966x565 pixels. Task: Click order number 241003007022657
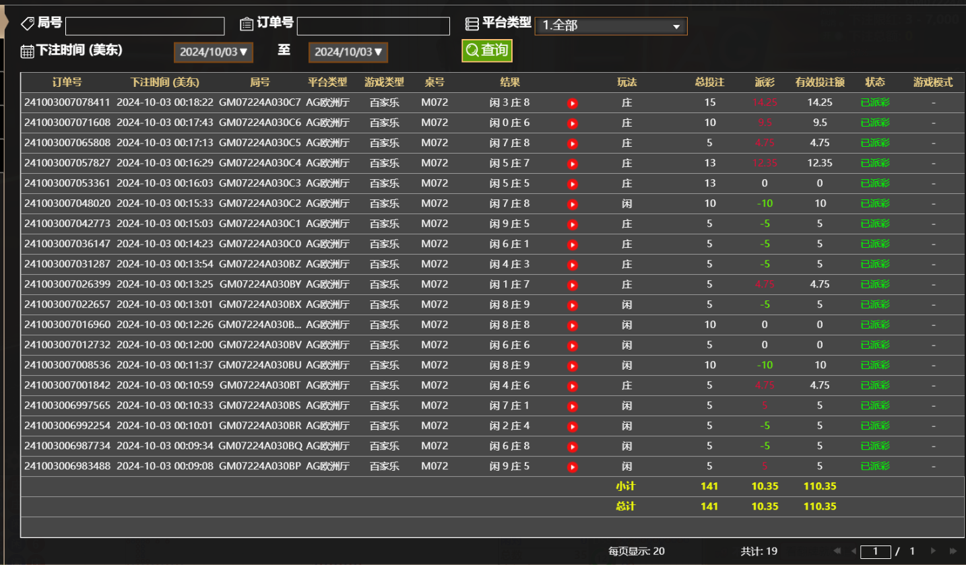click(x=68, y=304)
